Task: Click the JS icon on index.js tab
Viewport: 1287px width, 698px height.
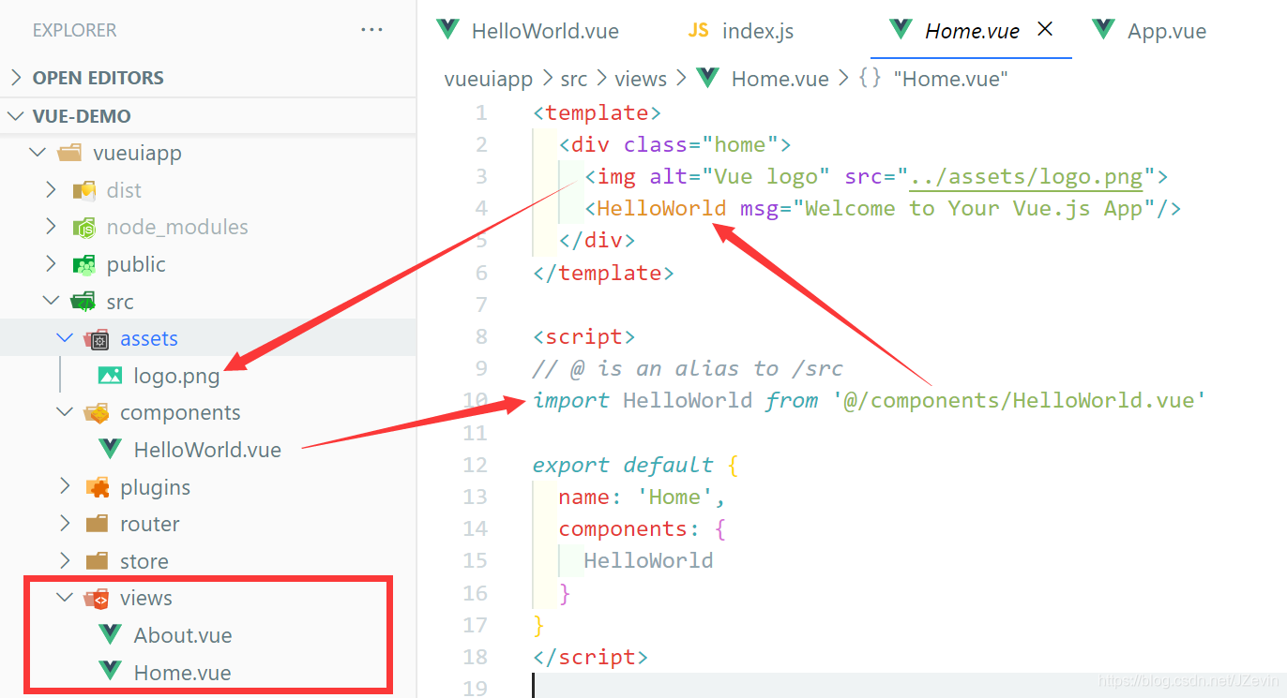Action: tap(699, 30)
